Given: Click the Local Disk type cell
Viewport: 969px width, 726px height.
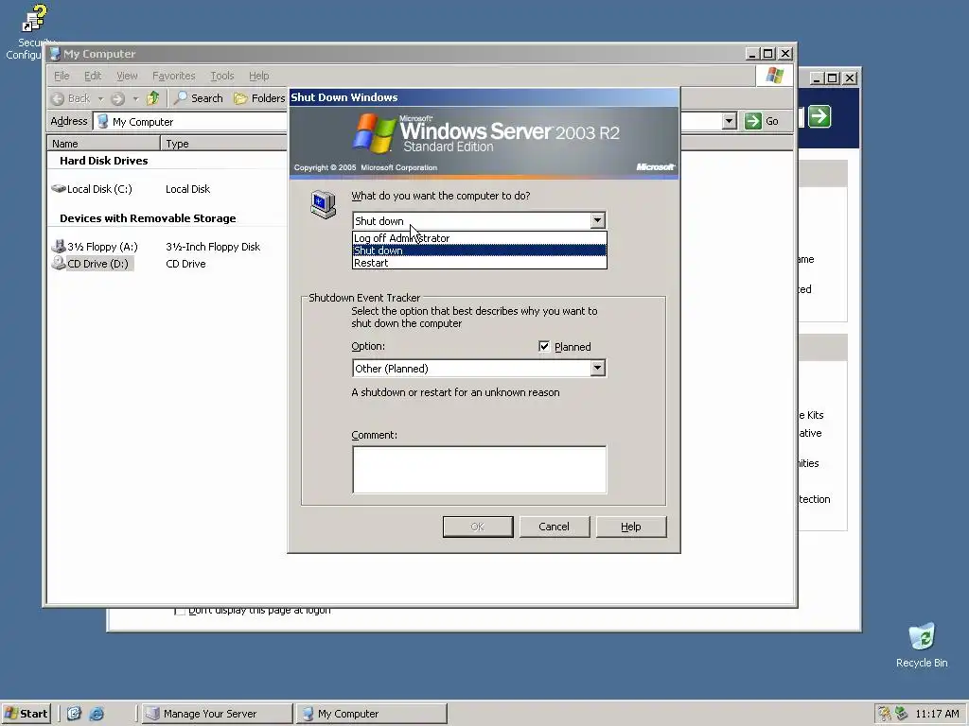Looking at the screenshot, I should click(x=188, y=189).
